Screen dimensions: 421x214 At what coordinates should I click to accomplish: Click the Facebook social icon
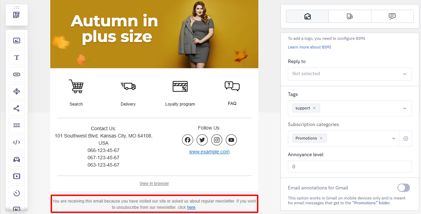(x=188, y=140)
